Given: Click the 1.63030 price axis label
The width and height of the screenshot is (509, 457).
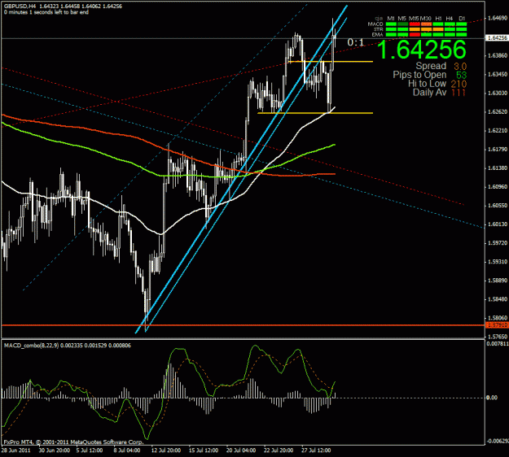Looking at the screenshot, I should (x=498, y=94).
